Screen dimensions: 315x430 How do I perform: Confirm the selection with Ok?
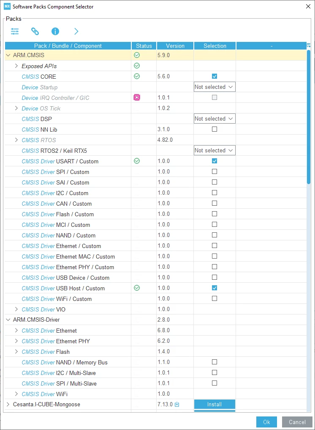(x=266, y=422)
